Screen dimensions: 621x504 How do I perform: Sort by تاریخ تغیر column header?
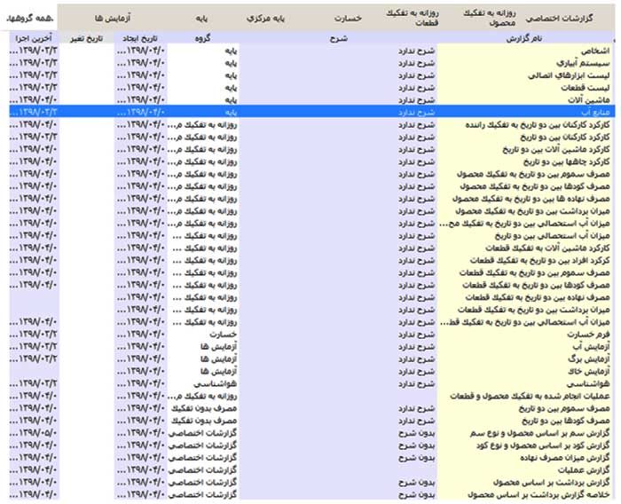(x=87, y=38)
